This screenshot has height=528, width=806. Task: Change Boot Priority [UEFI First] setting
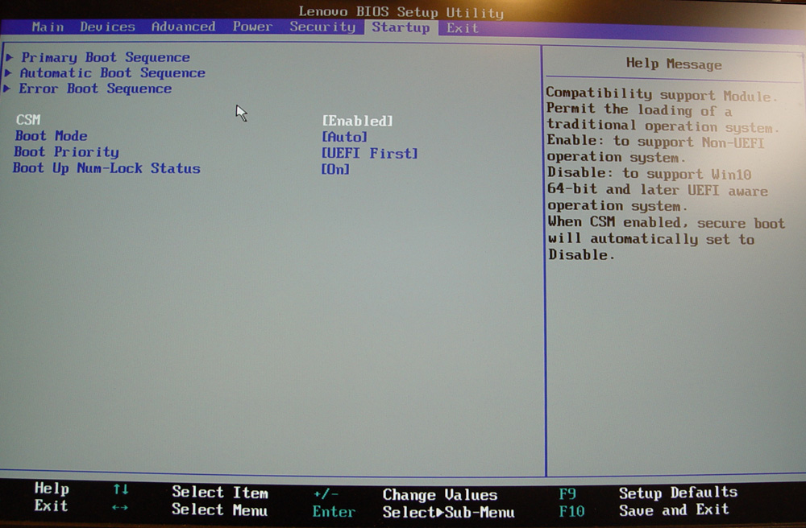click(x=369, y=153)
